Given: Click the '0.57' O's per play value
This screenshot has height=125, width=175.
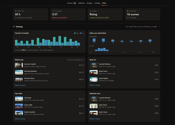Looking at the screenshot, I should [x=55, y=14].
